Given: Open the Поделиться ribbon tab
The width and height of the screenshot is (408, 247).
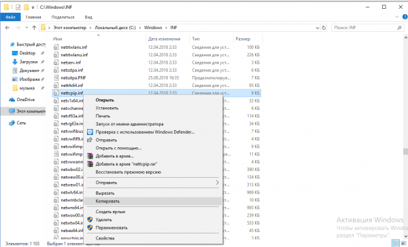Looking at the screenshot, I should coord(63,17).
